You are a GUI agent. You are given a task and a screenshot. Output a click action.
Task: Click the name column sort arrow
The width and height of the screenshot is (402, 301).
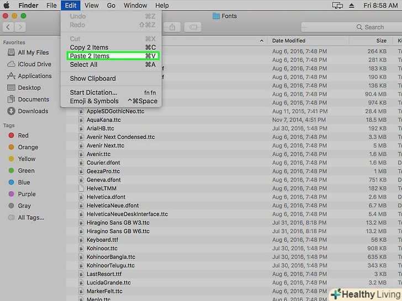click(262, 41)
